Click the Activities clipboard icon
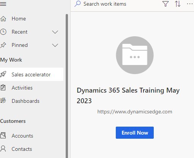Screen dimensions: 194x158 coord(3,88)
